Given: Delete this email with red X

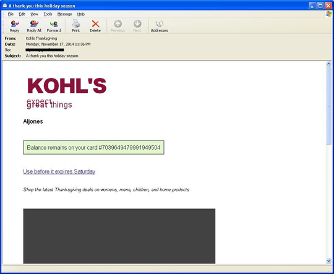Looking at the screenshot, I should 95,26.
